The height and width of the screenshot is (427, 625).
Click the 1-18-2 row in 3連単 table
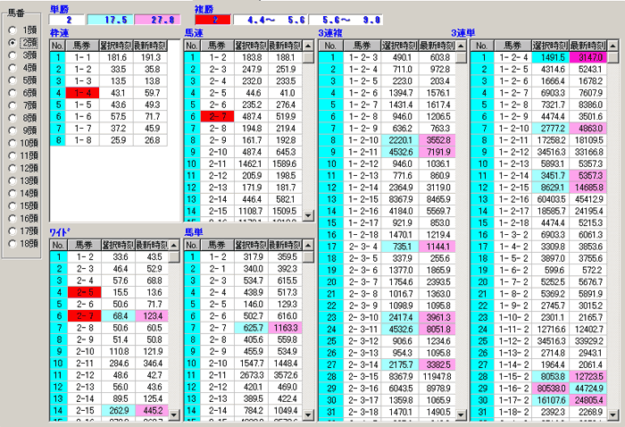tap(539, 412)
